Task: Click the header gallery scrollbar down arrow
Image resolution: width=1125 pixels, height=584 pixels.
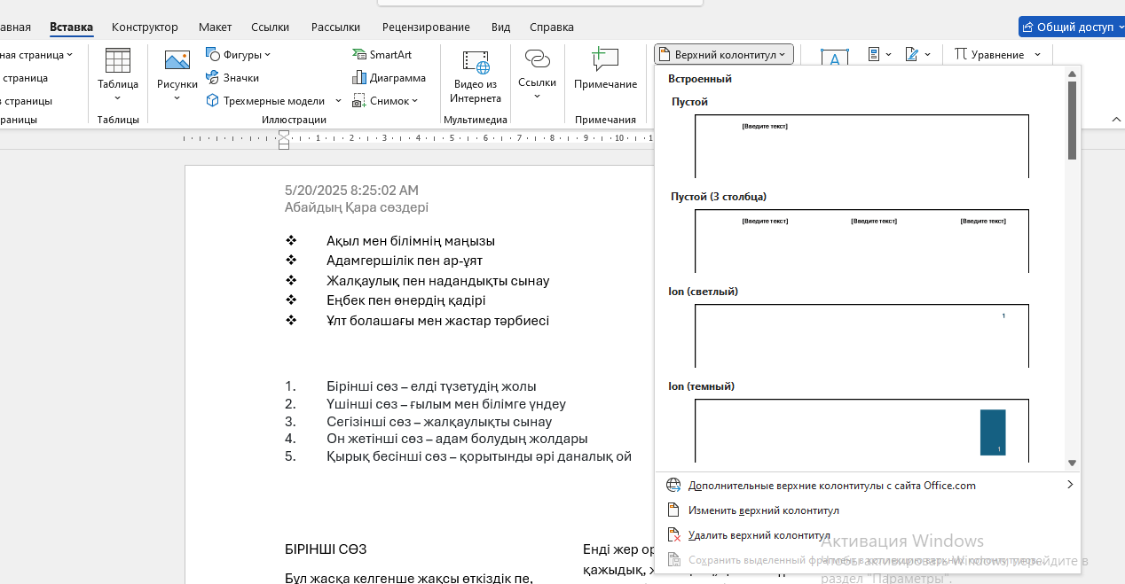Action: [1072, 463]
